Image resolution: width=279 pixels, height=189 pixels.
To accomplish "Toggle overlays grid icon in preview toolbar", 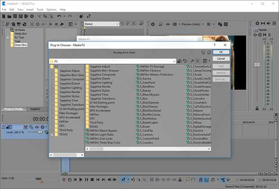I will coord(208,24).
